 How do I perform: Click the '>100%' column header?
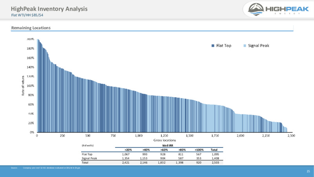[x=199, y=150]
